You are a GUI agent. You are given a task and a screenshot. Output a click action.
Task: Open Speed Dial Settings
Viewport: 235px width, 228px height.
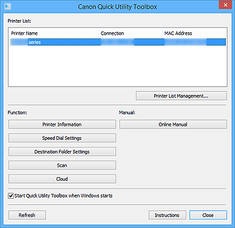pos(62,138)
